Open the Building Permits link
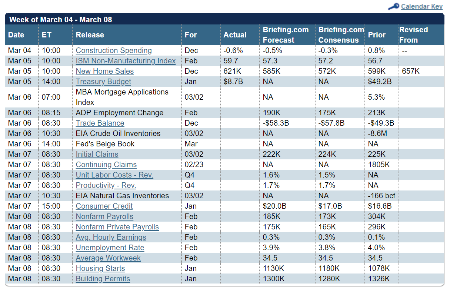Viewport: 450px width, 295px height. pos(103,279)
